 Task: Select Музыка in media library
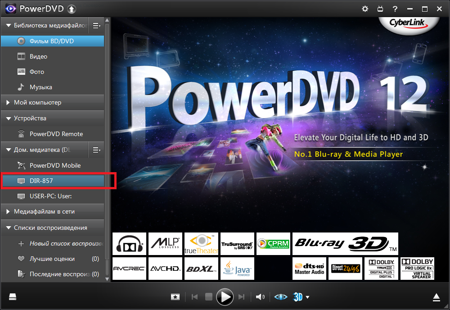click(40, 87)
